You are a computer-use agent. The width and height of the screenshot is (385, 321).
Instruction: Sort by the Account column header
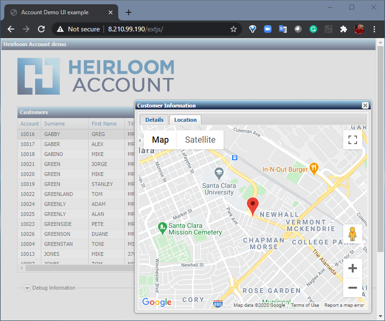29,124
